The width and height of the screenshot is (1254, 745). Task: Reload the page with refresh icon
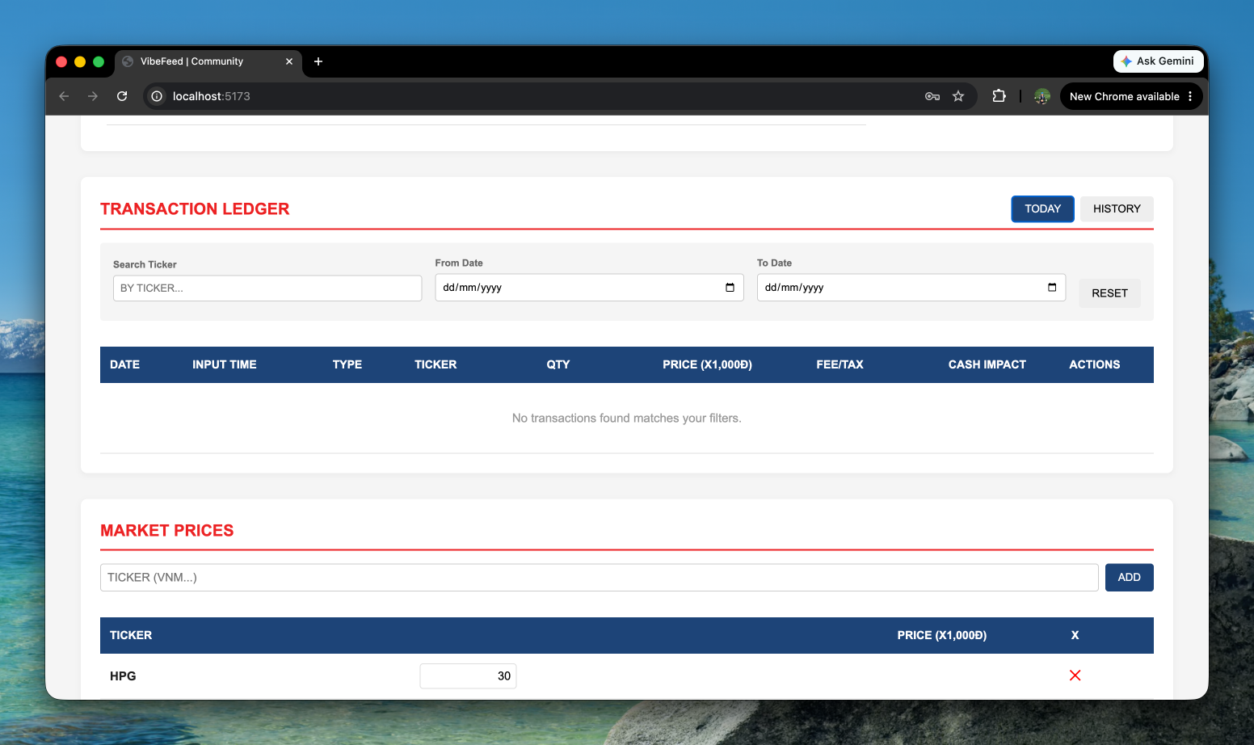pos(122,96)
